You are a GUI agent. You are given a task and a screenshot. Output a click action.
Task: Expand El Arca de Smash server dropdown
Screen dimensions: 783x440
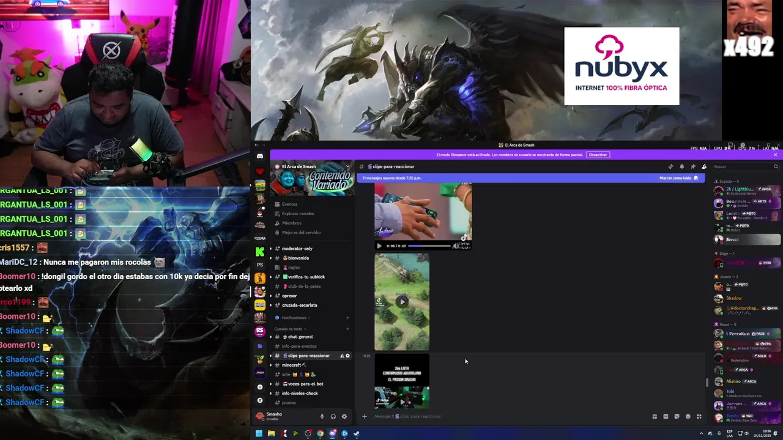pos(347,166)
